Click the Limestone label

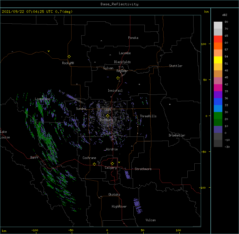pos(42,99)
